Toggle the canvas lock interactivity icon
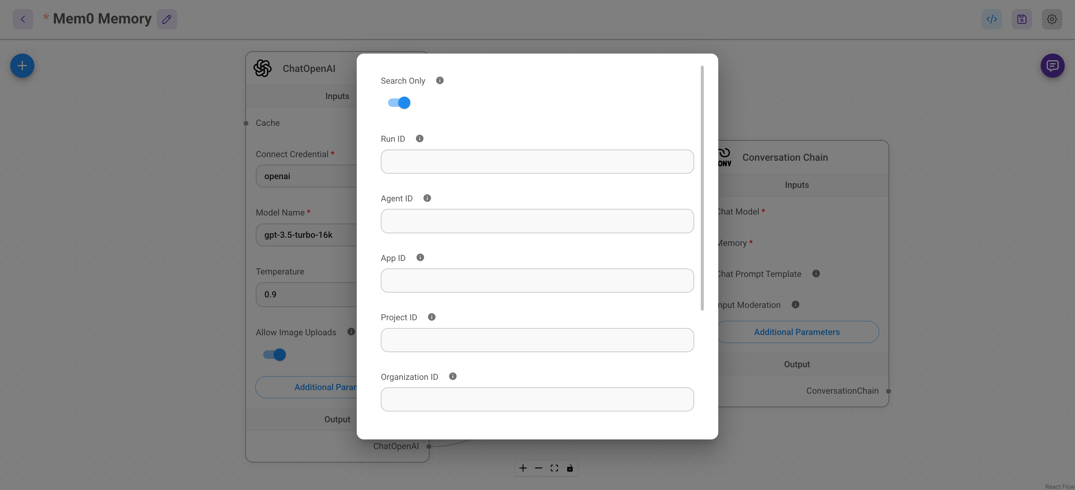1075x490 pixels. 570,468
